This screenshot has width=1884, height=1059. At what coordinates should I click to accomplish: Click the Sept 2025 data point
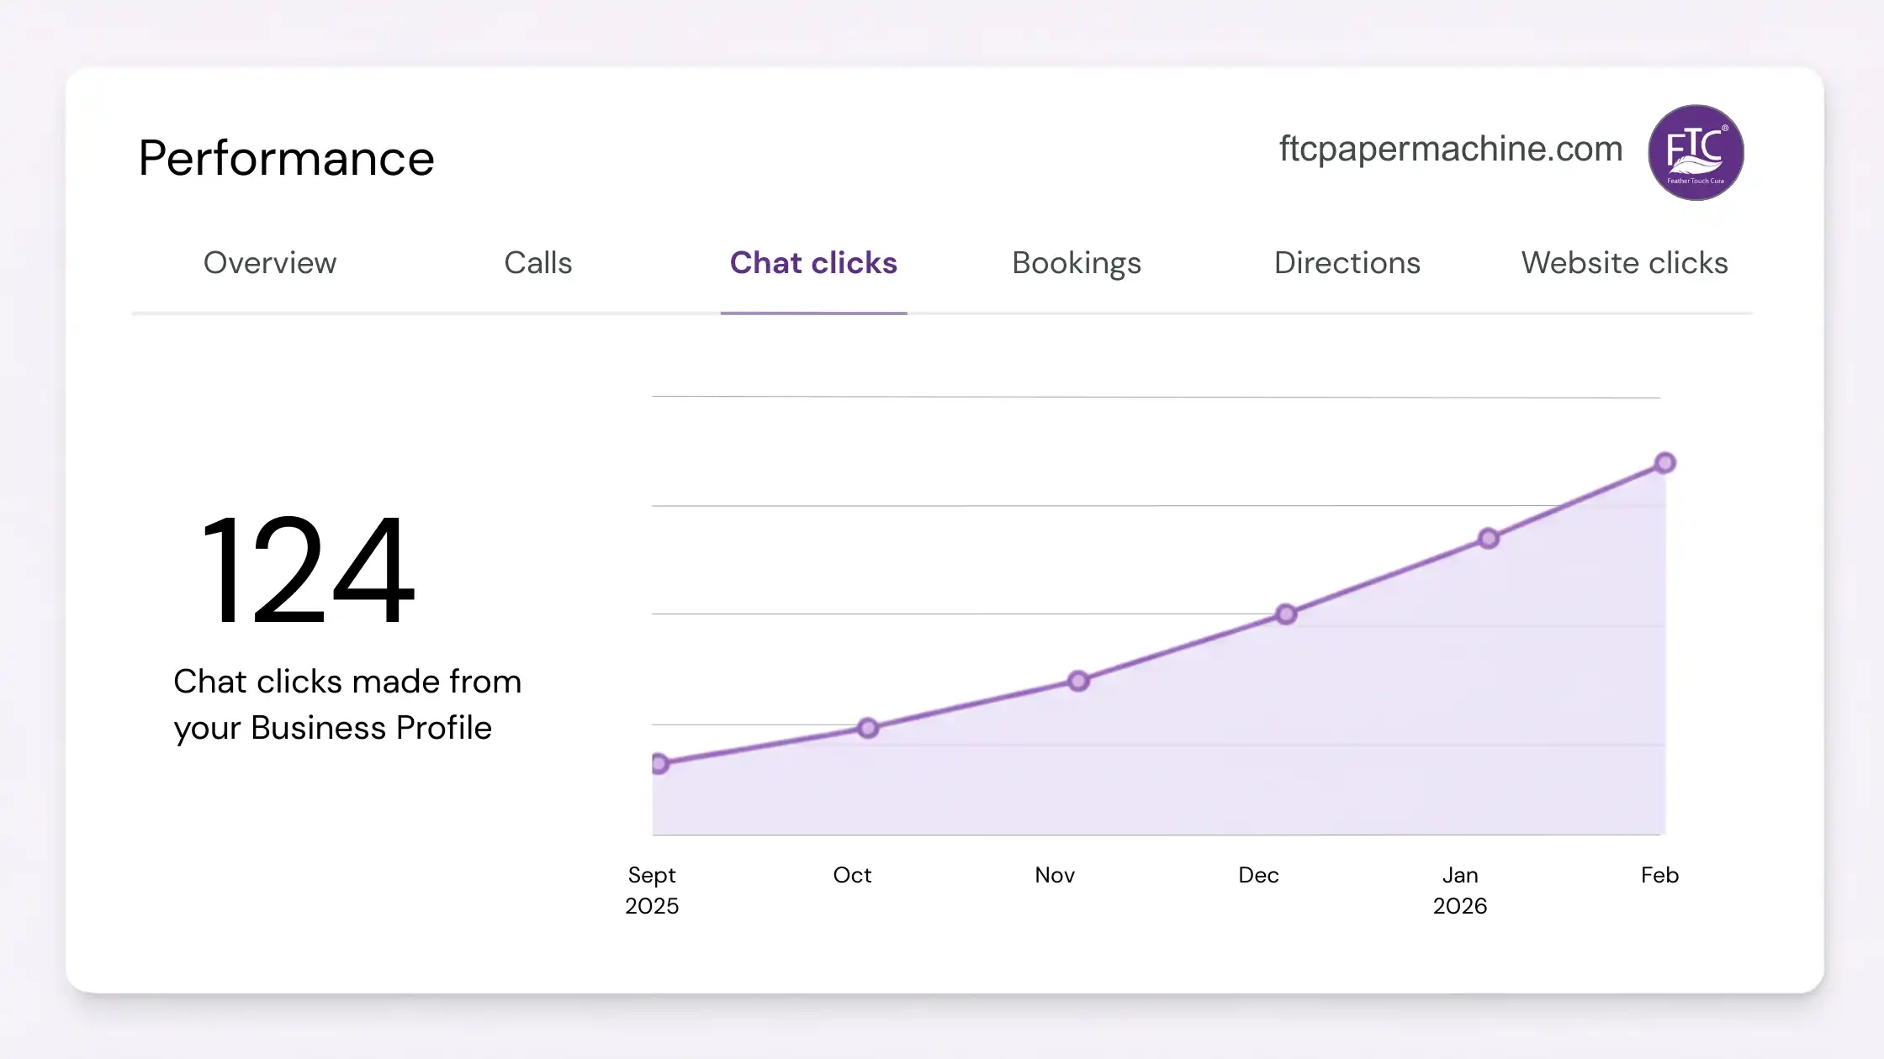tap(661, 764)
